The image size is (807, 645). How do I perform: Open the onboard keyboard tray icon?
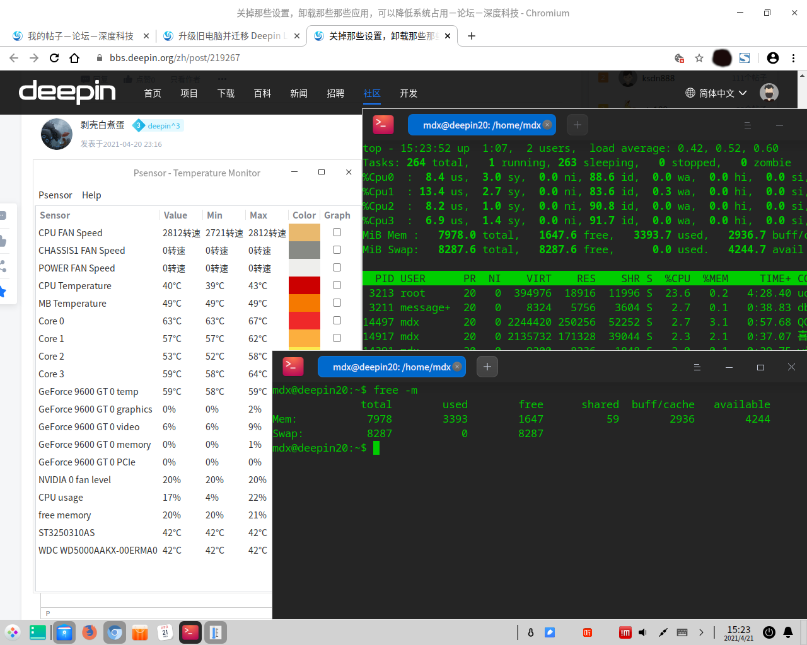click(682, 632)
